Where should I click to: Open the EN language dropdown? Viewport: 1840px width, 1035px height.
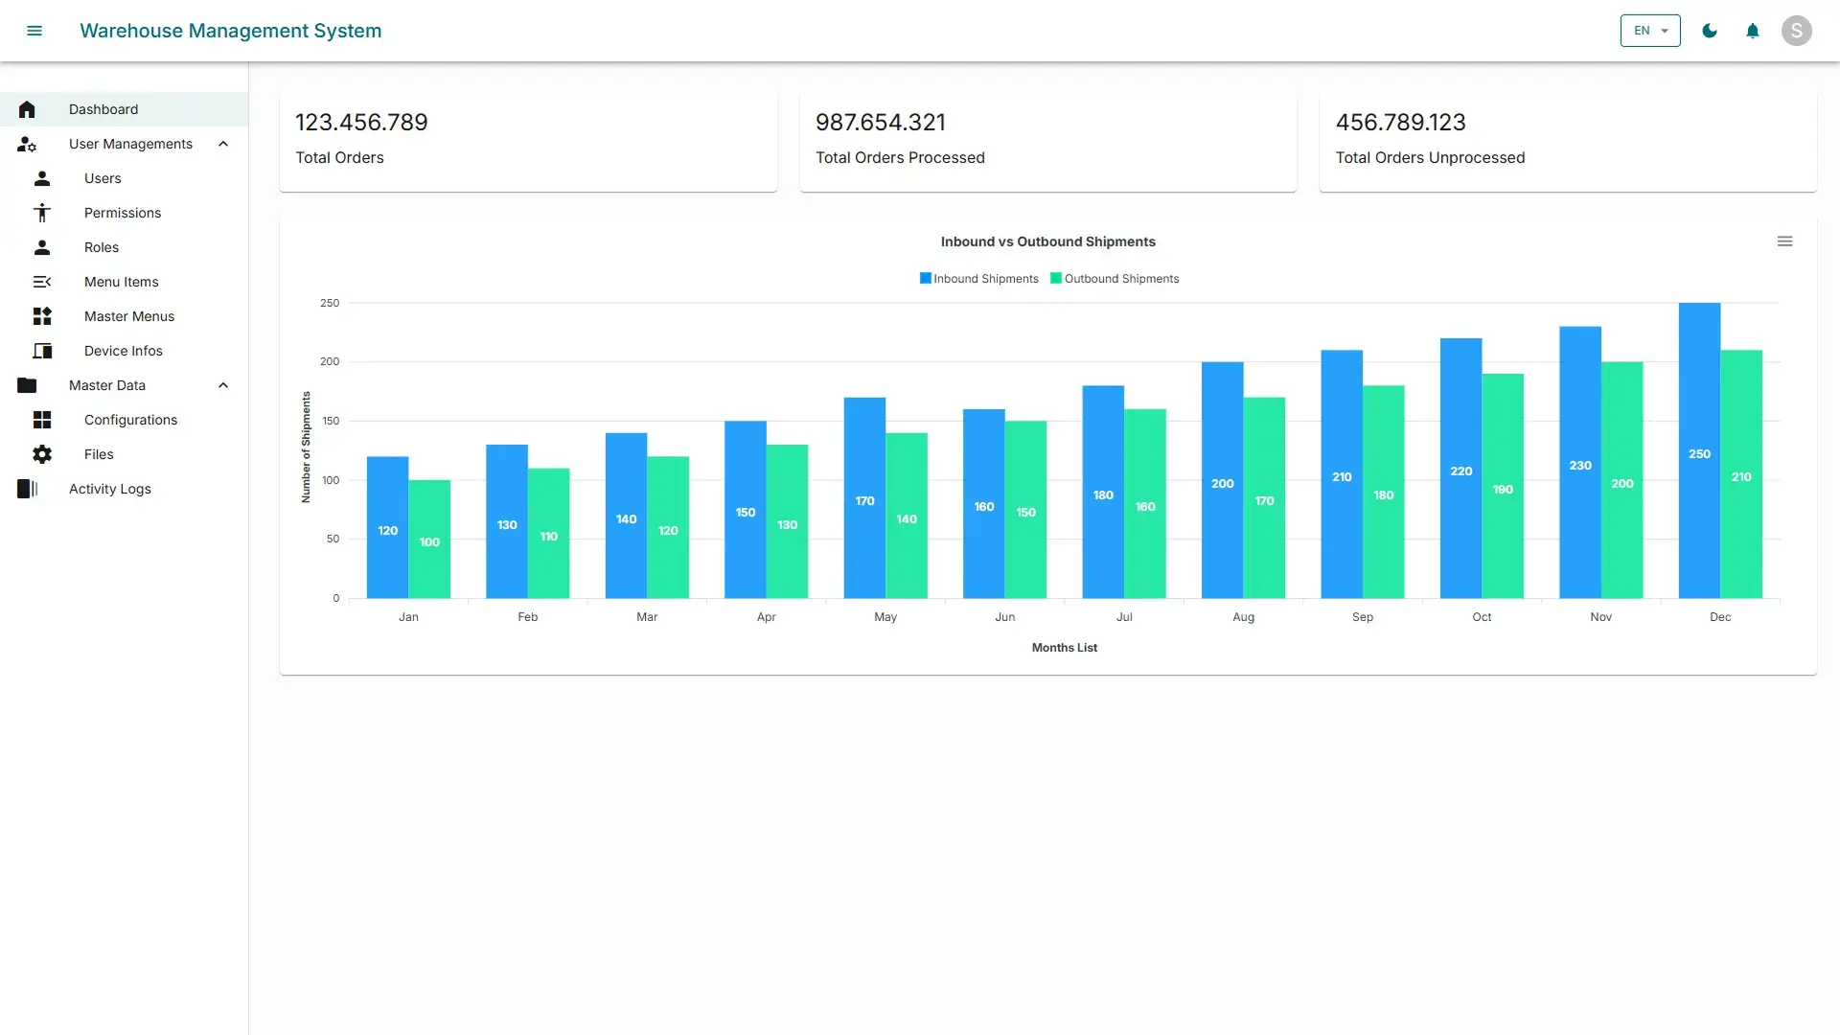click(1649, 31)
